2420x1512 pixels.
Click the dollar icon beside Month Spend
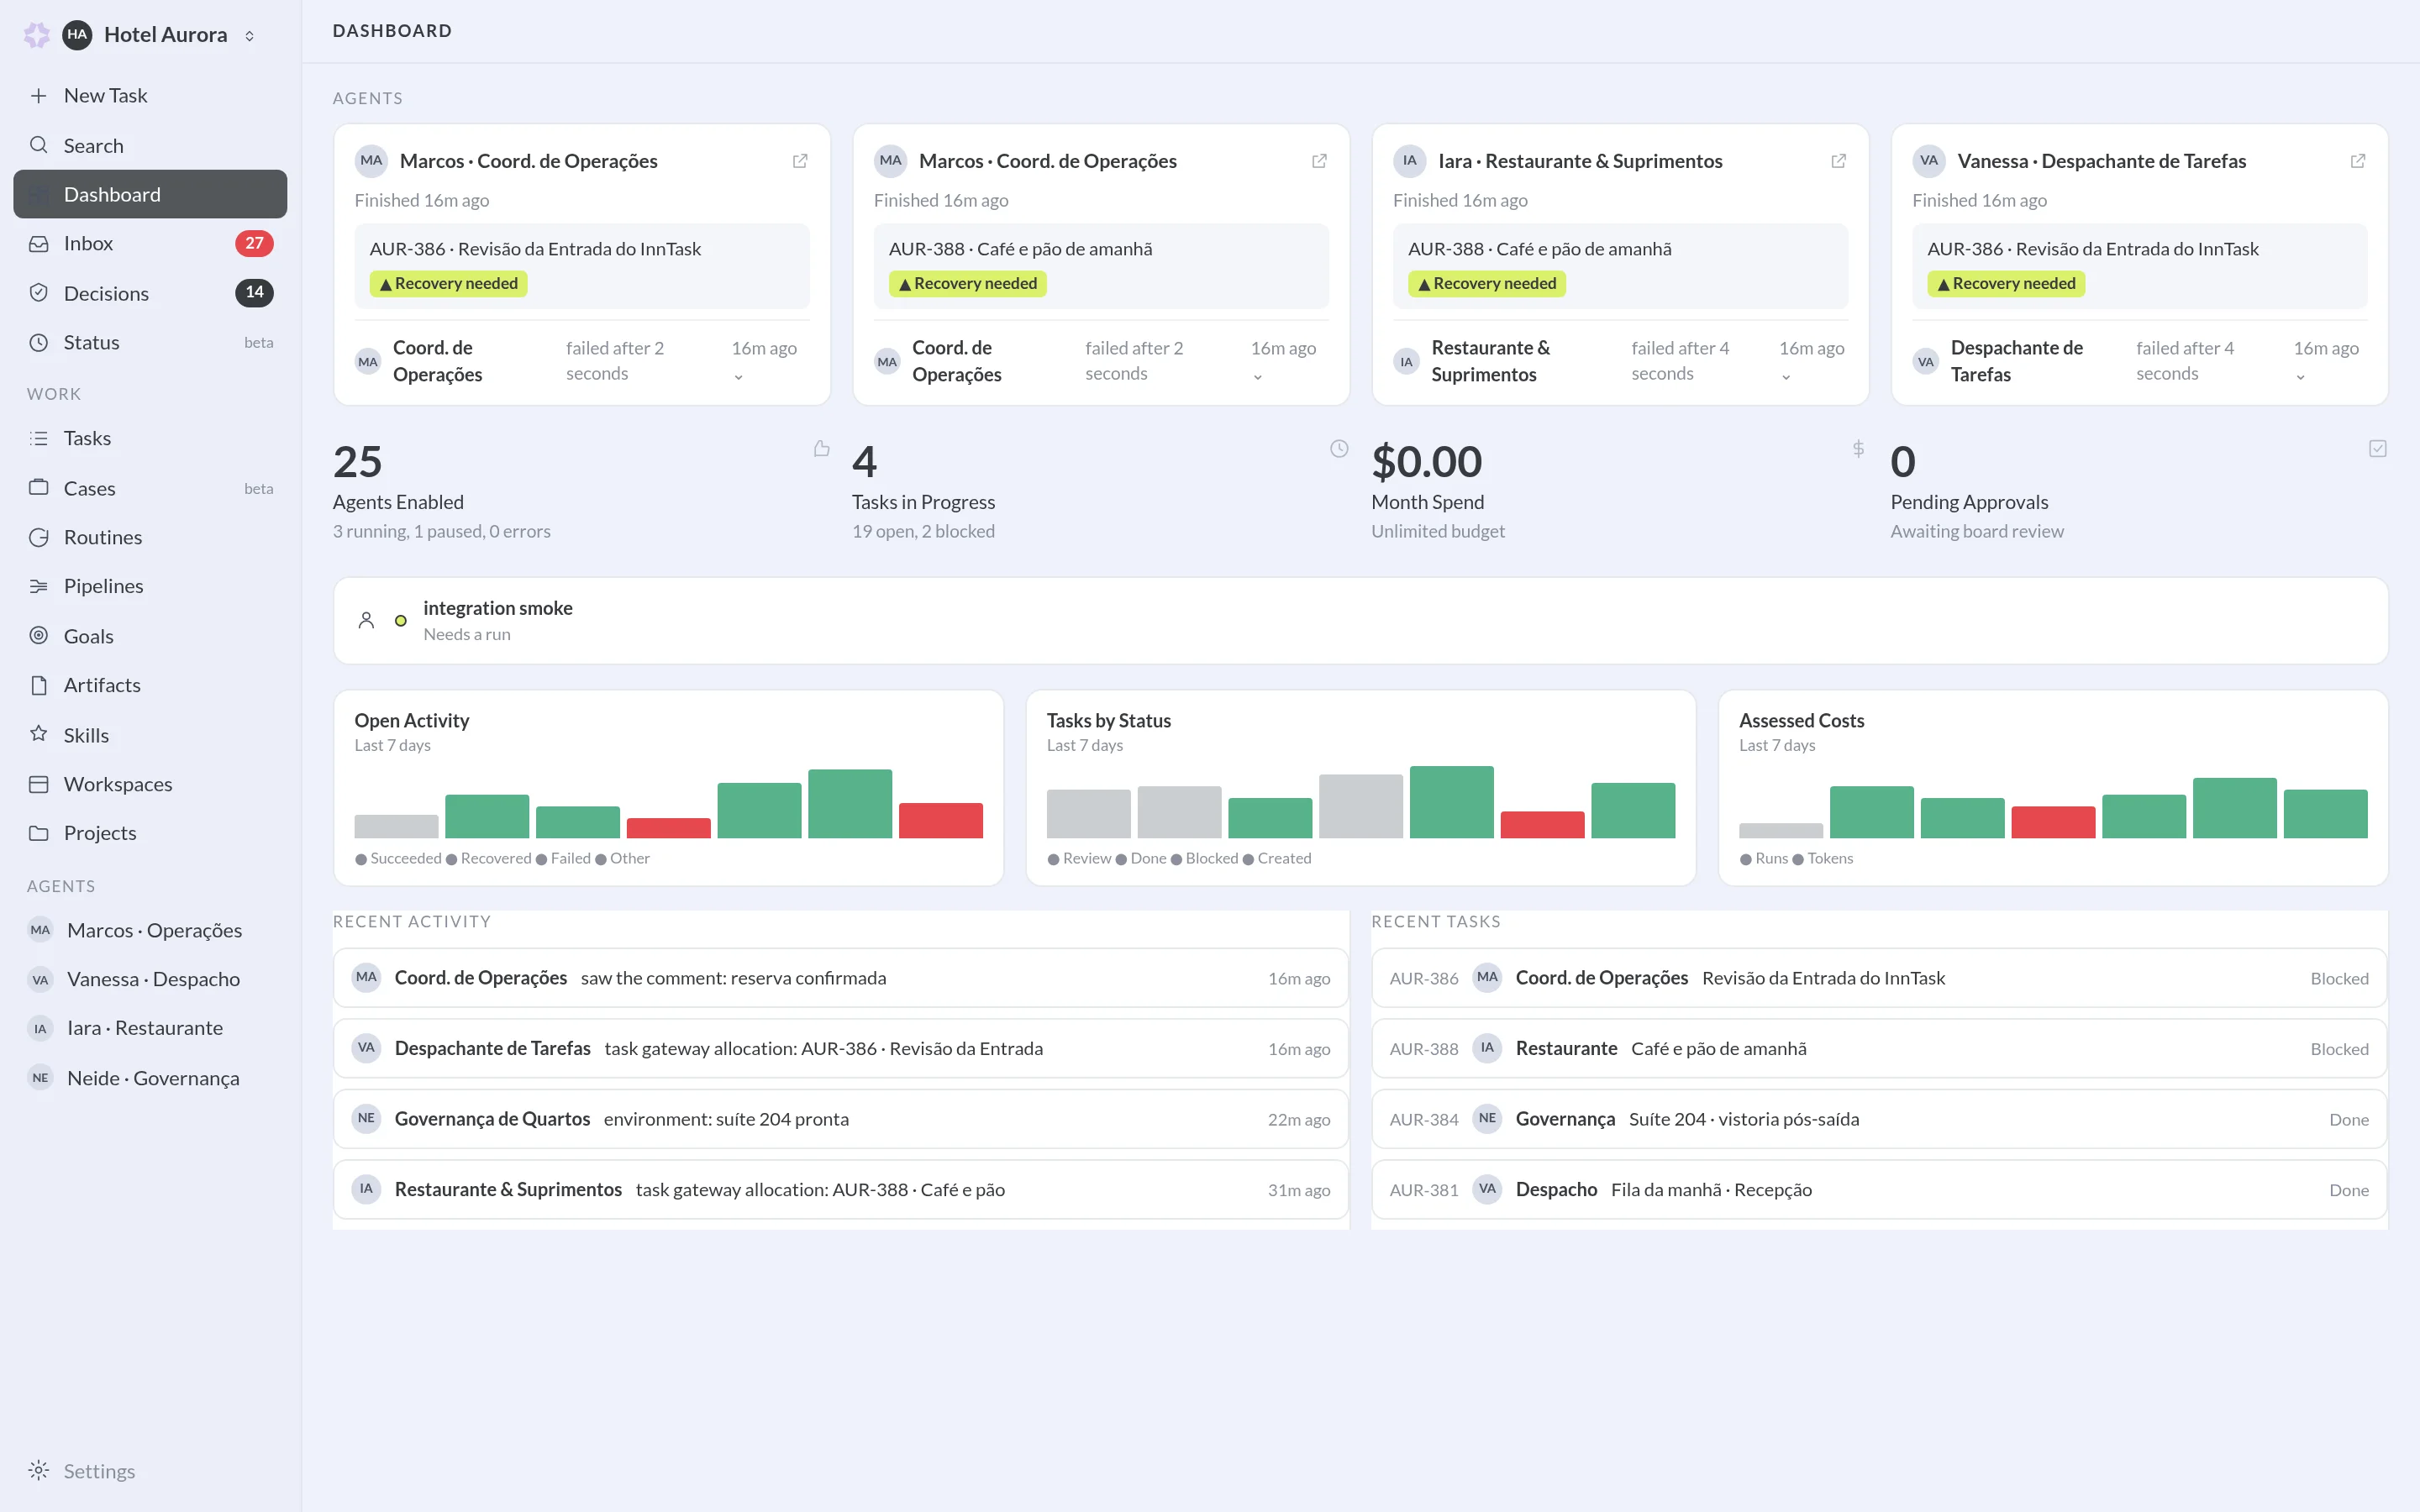point(1858,449)
